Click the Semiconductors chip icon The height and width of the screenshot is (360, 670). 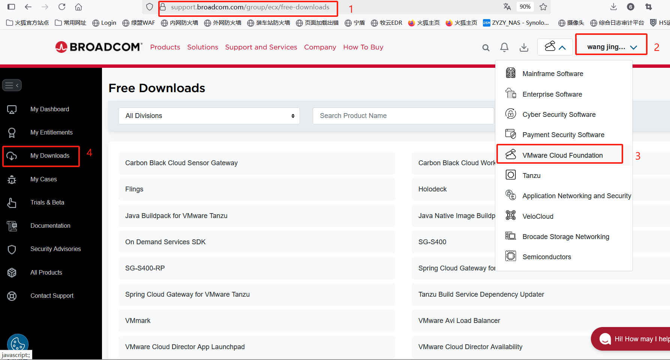point(511,256)
